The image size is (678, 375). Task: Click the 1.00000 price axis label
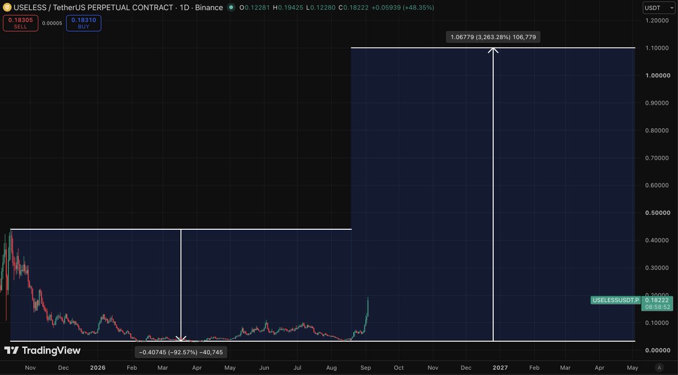[657, 76]
